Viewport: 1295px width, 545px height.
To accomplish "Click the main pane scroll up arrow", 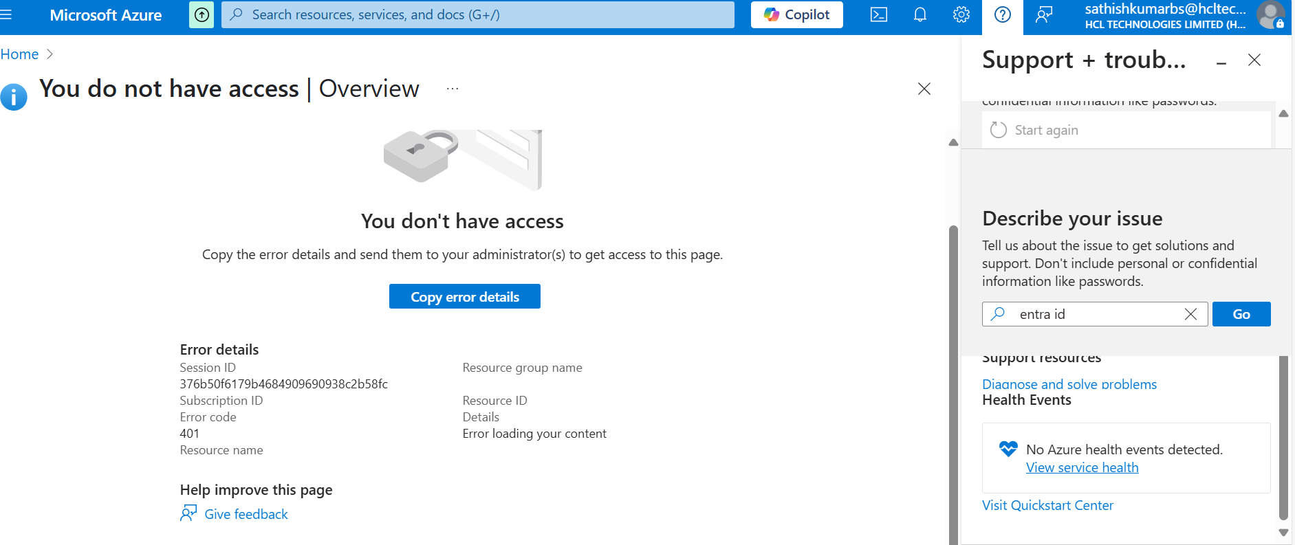I will (x=953, y=142).
